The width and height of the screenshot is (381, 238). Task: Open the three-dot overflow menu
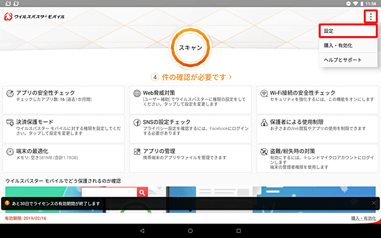point(371,17)
